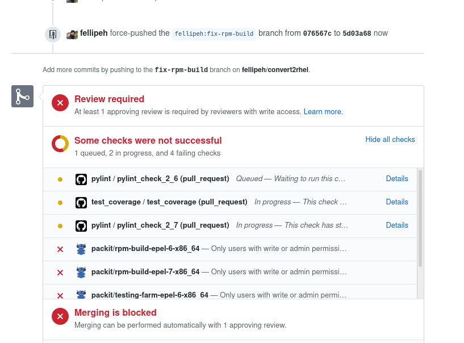464x343 pixels.
Task: Open the fellipeh:fix-rpm-build branch label
Action: (214, 34)
